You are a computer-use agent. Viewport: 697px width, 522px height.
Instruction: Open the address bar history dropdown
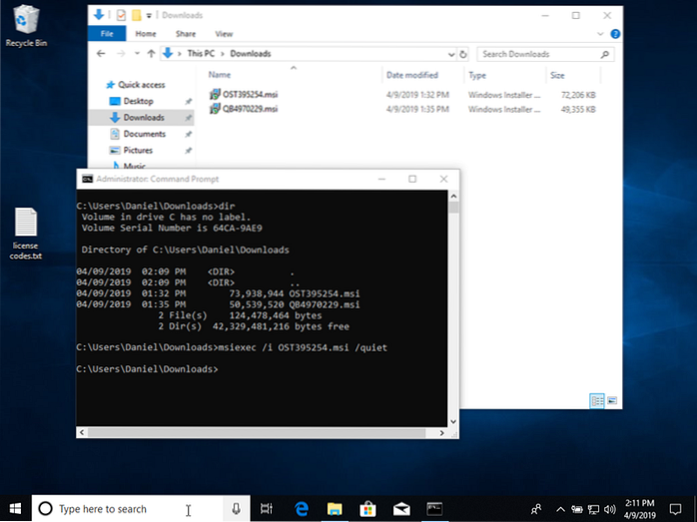[450, 53]
